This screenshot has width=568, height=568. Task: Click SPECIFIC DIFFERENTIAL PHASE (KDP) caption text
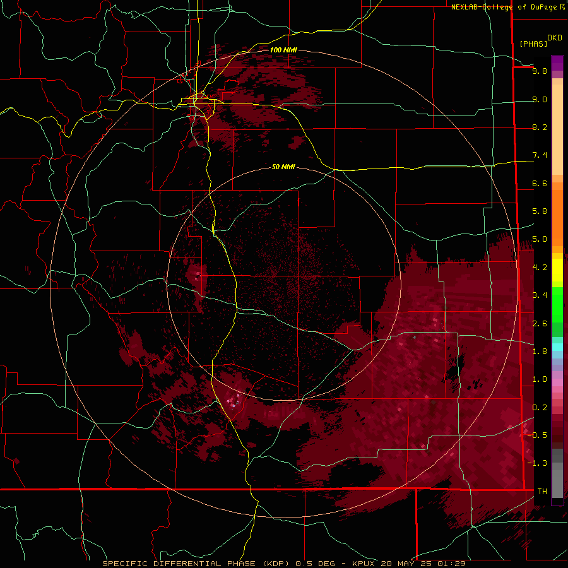point(196,564)
